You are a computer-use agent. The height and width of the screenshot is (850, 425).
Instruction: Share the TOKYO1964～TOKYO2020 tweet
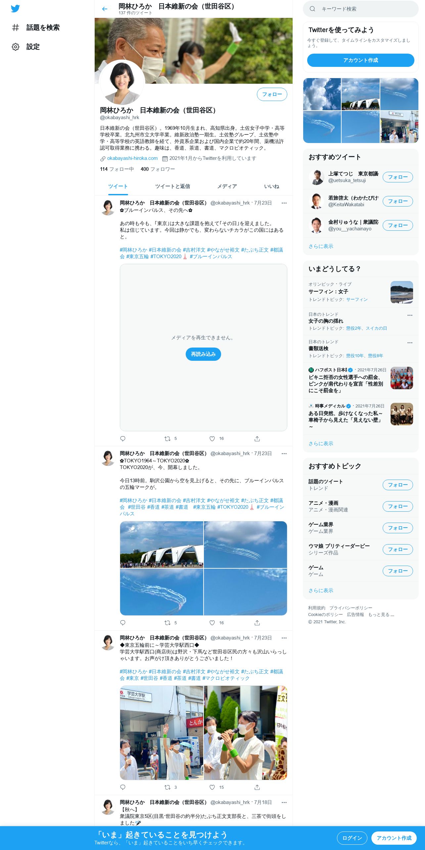[257, 623]
